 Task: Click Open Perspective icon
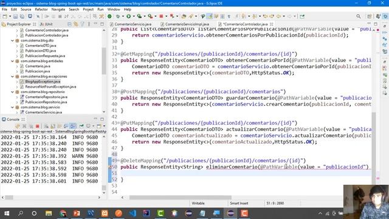(370, 16)
